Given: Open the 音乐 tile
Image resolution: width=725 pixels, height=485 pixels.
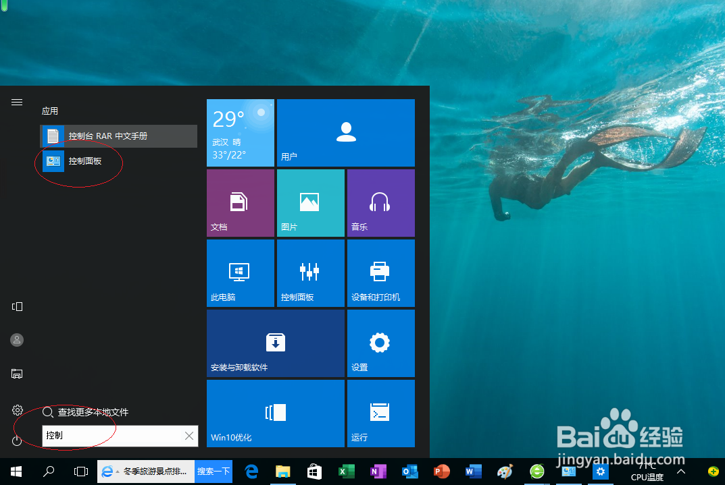Looking at the screenshot, I should [x=380, y=203].
